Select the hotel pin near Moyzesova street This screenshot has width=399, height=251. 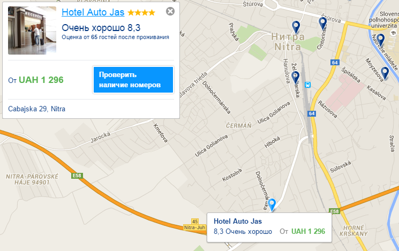[385, 73]
